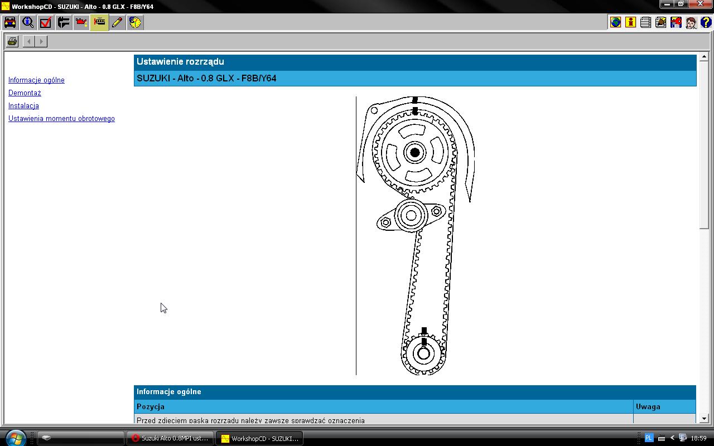Open Ustawienia momentu obrotowego link

(61, 119)
